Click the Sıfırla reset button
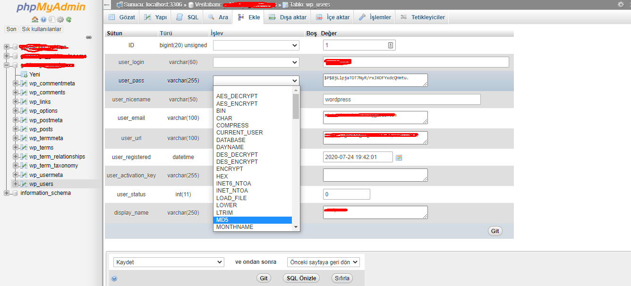This screenshot has height=286, width=631. pos(342,278)
